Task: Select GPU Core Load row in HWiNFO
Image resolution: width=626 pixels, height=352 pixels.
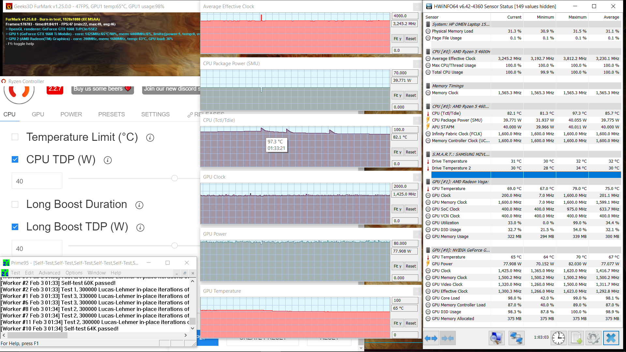Action: pyautogui.click(x=523, y=298)
